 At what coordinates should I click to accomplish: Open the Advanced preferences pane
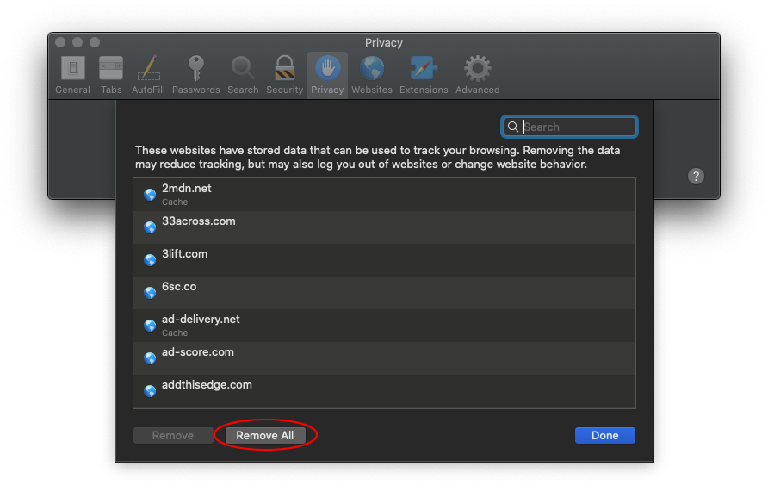(478, 75)
